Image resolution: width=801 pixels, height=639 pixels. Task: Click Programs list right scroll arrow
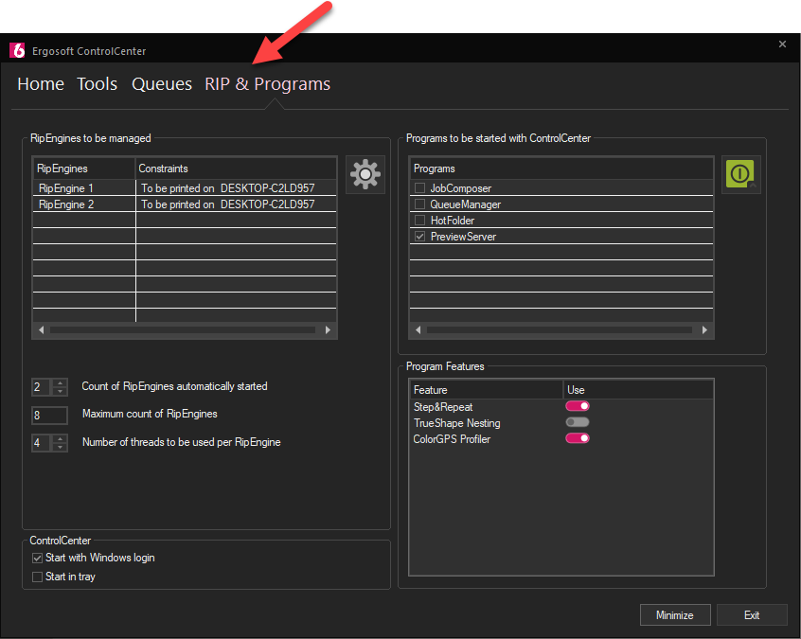point(704,330)
